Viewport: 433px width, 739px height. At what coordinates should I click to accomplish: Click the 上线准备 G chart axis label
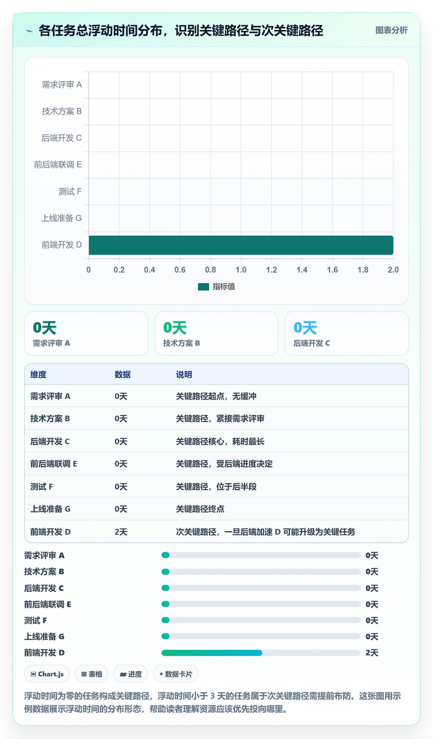(62, 218)
